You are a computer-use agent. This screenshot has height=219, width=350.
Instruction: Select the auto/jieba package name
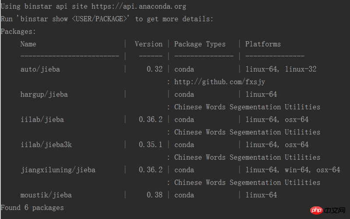tap(40, 69)
